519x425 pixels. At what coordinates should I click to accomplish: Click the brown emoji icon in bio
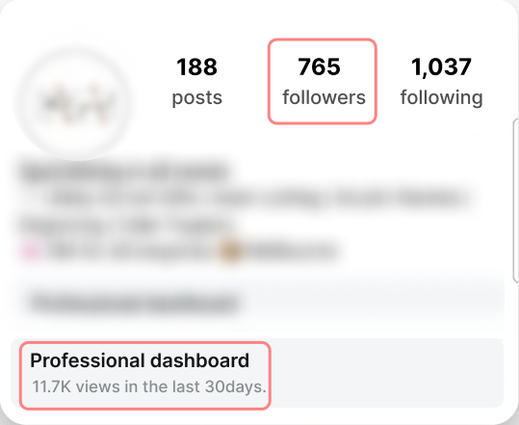230,252
